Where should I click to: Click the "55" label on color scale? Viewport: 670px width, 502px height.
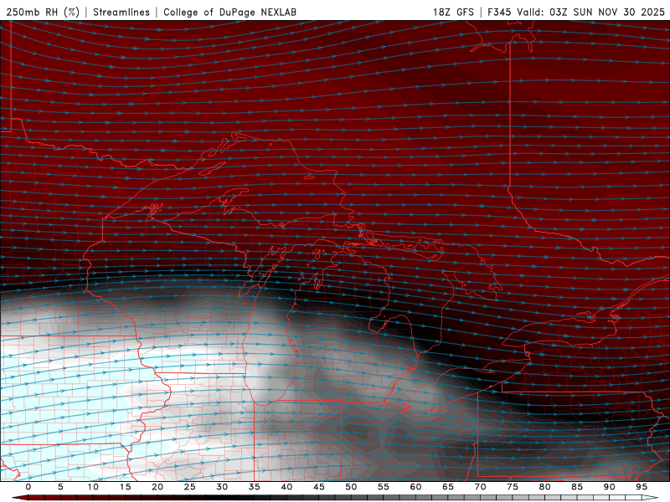pyautogui.click(x=384, y=487)
